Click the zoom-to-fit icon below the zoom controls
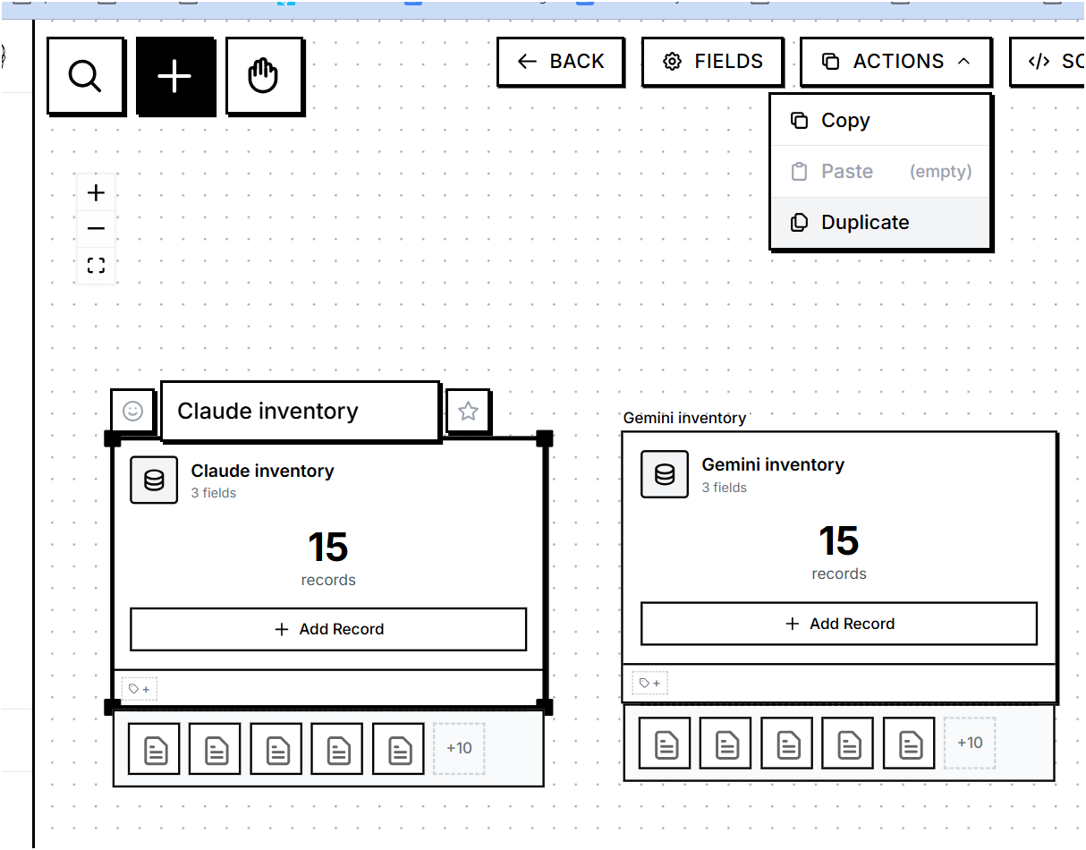This screenshot has width=1086, height=850. click(x=96, y=265)
